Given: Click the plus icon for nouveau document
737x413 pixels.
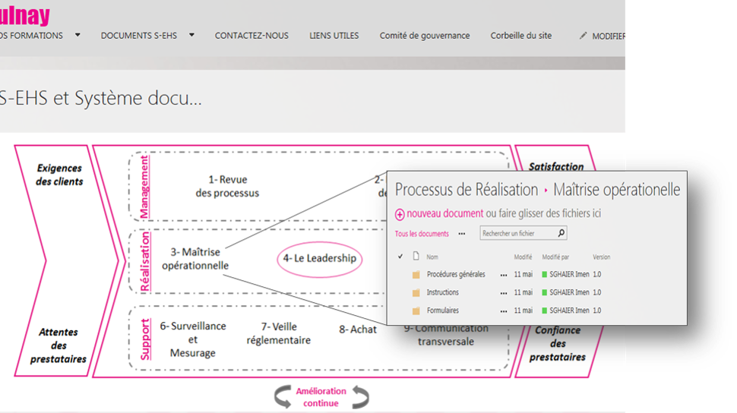Looking at the screenshot, I should [x=400, y=215].
